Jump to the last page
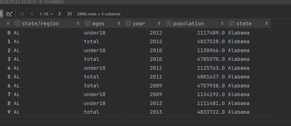Screen dimensions: 291x126 (x=69, y=14)
